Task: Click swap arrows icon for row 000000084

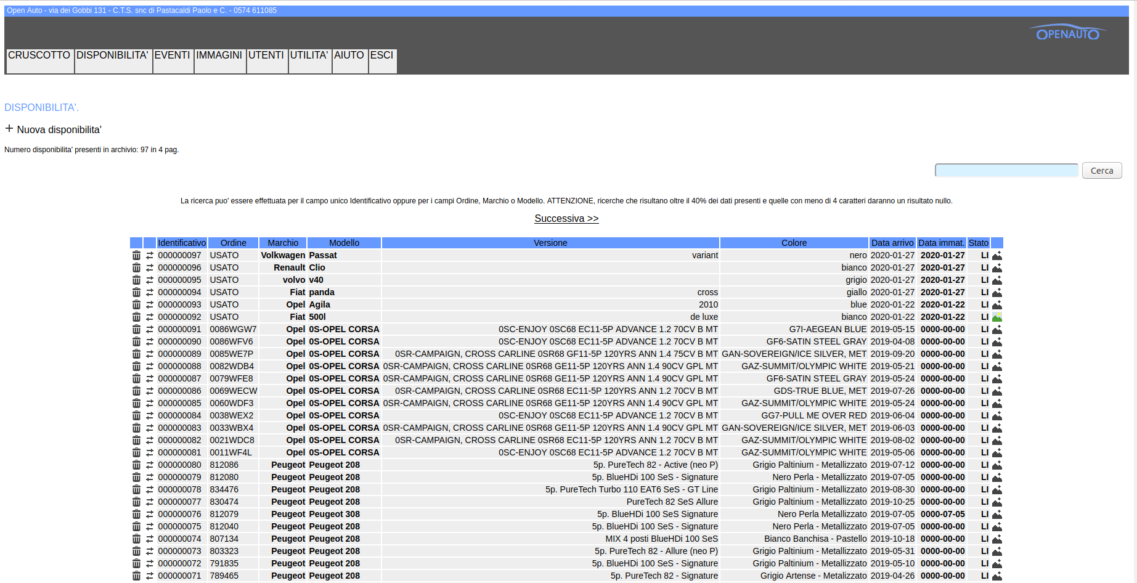Action: (x=150, y=415)
